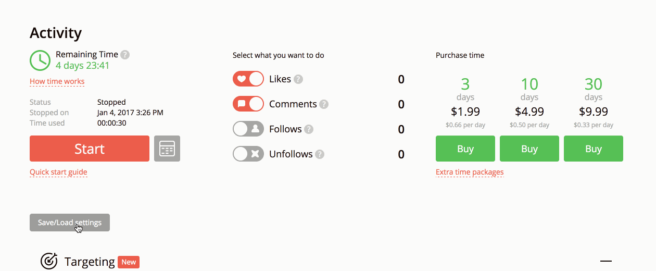Turn off the Comments toggle
Viewport: 656px width, 271px height.
248,104
